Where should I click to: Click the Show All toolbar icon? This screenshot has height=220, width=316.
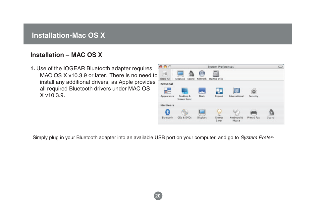(165, 75)
